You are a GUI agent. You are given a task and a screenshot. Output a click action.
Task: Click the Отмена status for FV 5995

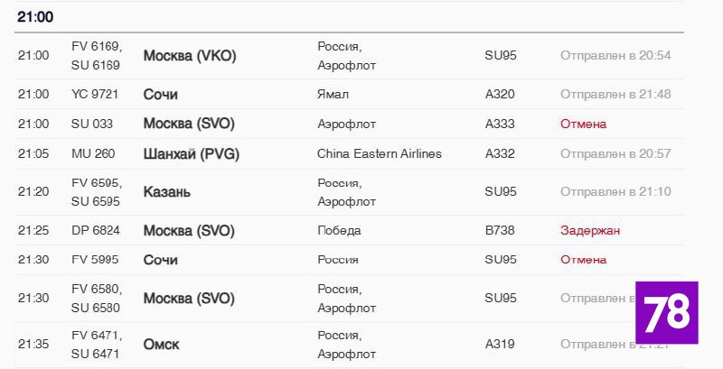click(x=583, y=260)
